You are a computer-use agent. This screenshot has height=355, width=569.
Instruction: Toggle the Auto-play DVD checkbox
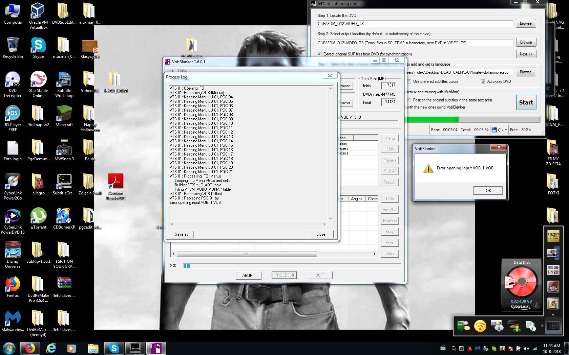pyautogui.click(x=483, y=81)
